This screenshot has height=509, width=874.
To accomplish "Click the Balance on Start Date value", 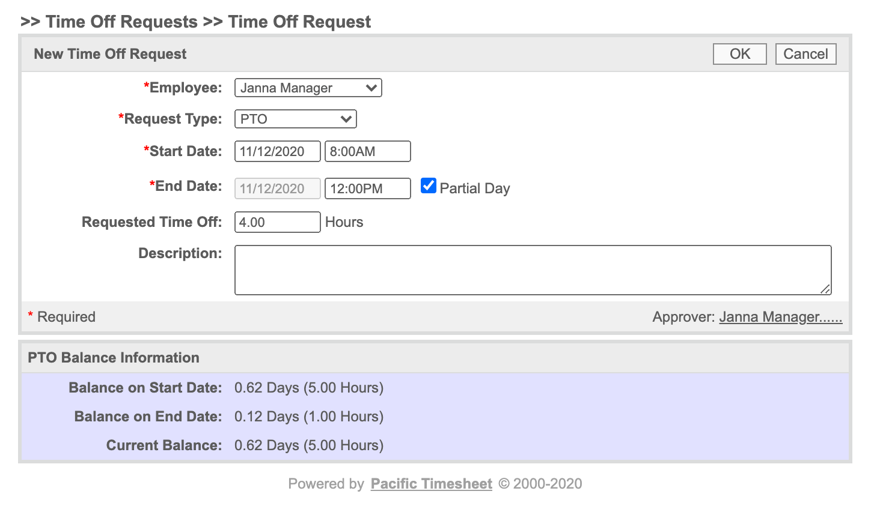I will (309, 388).
